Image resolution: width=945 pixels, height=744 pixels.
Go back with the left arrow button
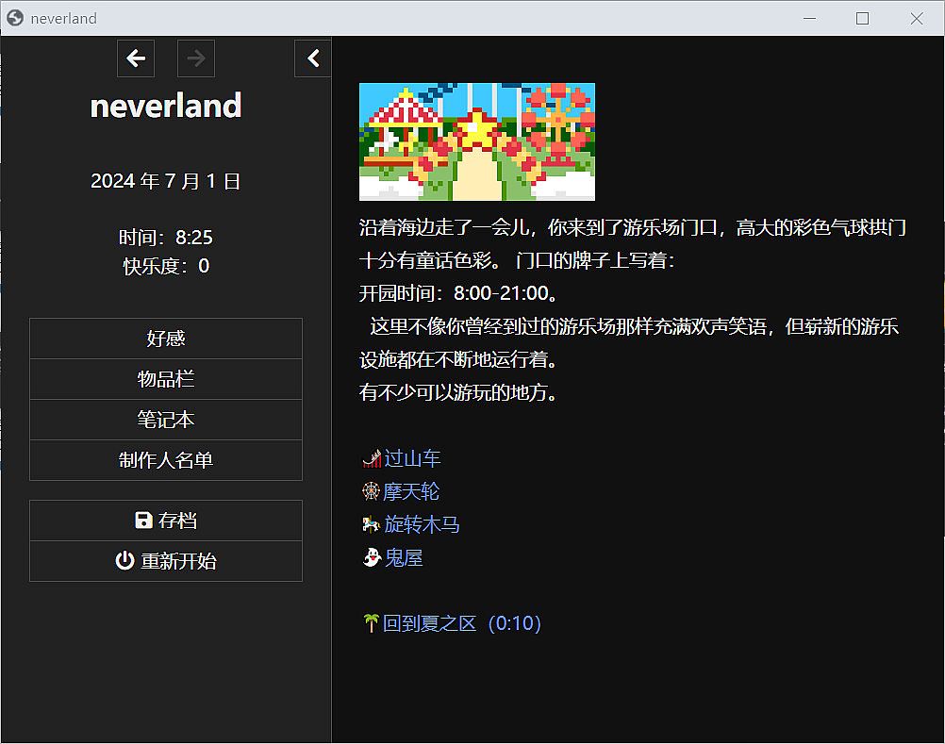(x=136, y=58)
